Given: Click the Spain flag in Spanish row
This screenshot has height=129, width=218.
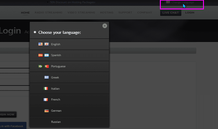Looking at the screenshot, I should coord(40,55).
